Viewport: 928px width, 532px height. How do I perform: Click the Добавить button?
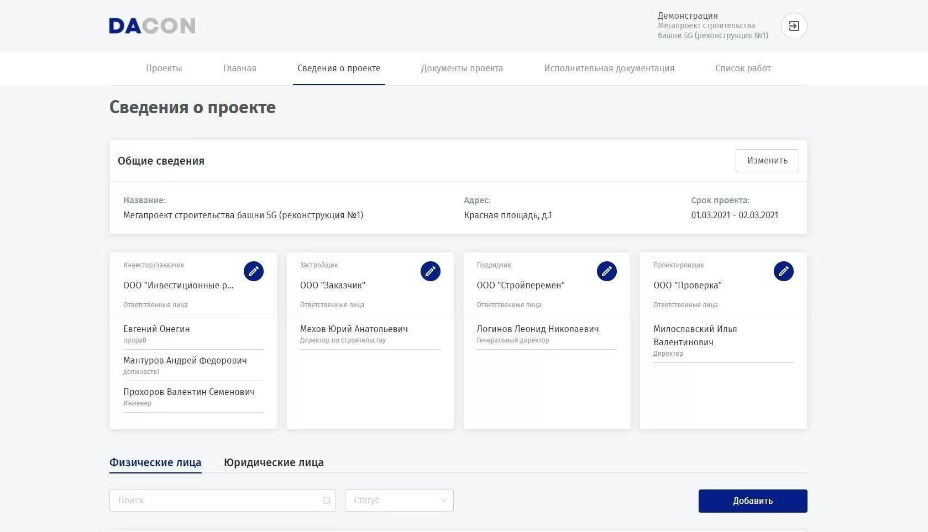click(x=753, y=501)
